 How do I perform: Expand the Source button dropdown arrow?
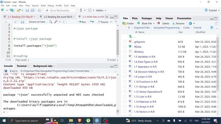point(111,22)
